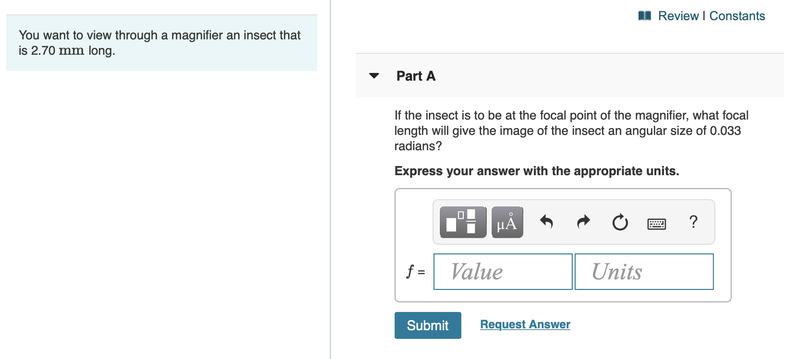Redo the answer input

tap(583, 222)
